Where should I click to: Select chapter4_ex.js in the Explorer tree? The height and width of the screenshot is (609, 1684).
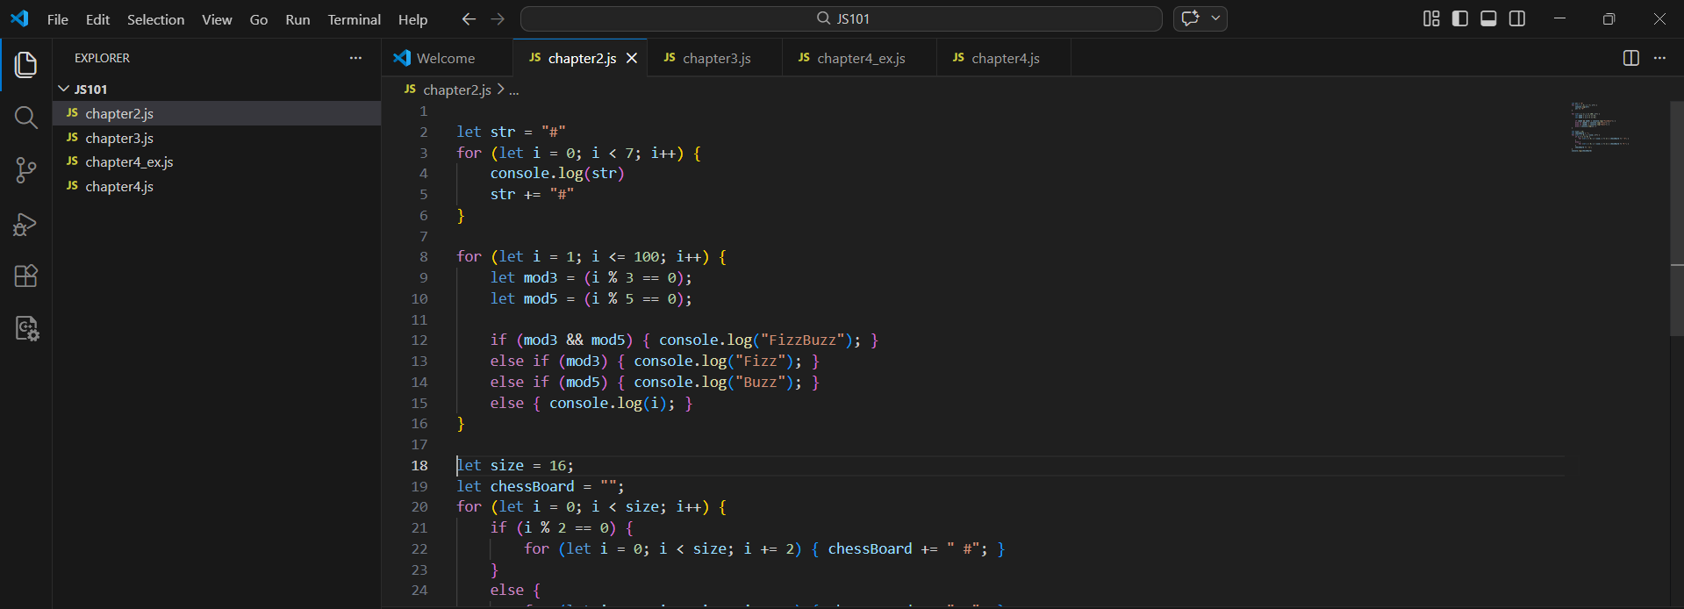[x=217, y=161]
